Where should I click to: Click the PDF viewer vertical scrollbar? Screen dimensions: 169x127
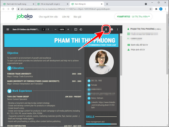pos(121,56)
